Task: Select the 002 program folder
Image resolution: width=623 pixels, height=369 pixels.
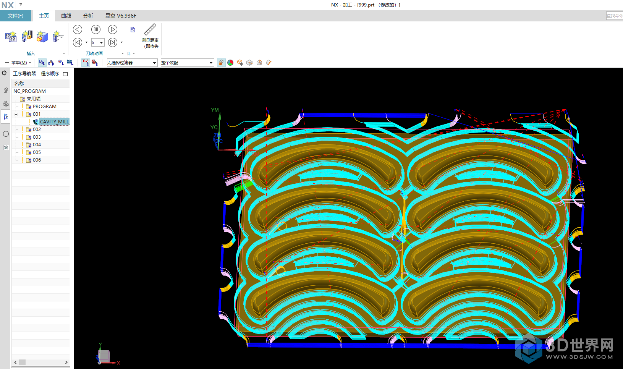Action: 34,129
